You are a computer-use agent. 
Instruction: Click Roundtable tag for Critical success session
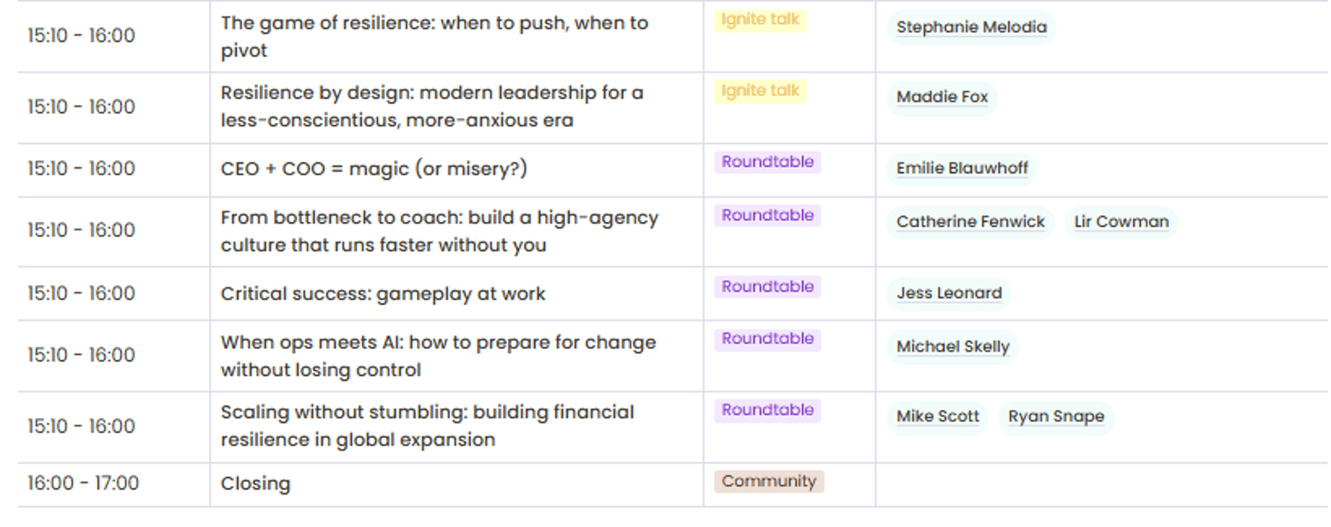pos(767,287)
